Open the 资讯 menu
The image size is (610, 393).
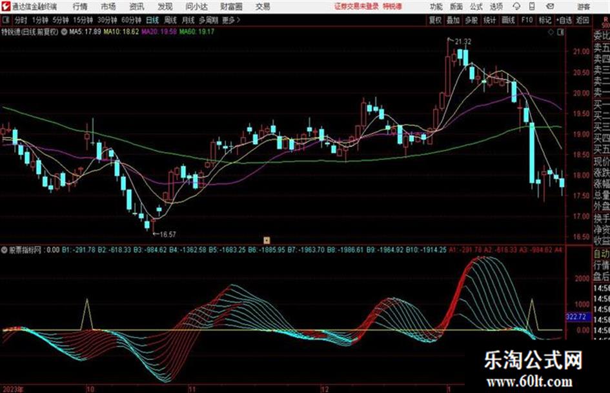click(x=136, y=6)
